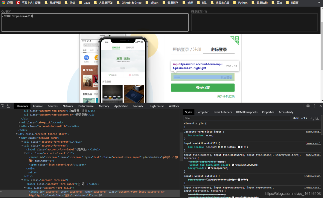Open the Java bookmark folder
This screenshot has height=198, width=323.
(x=84, y=3)
